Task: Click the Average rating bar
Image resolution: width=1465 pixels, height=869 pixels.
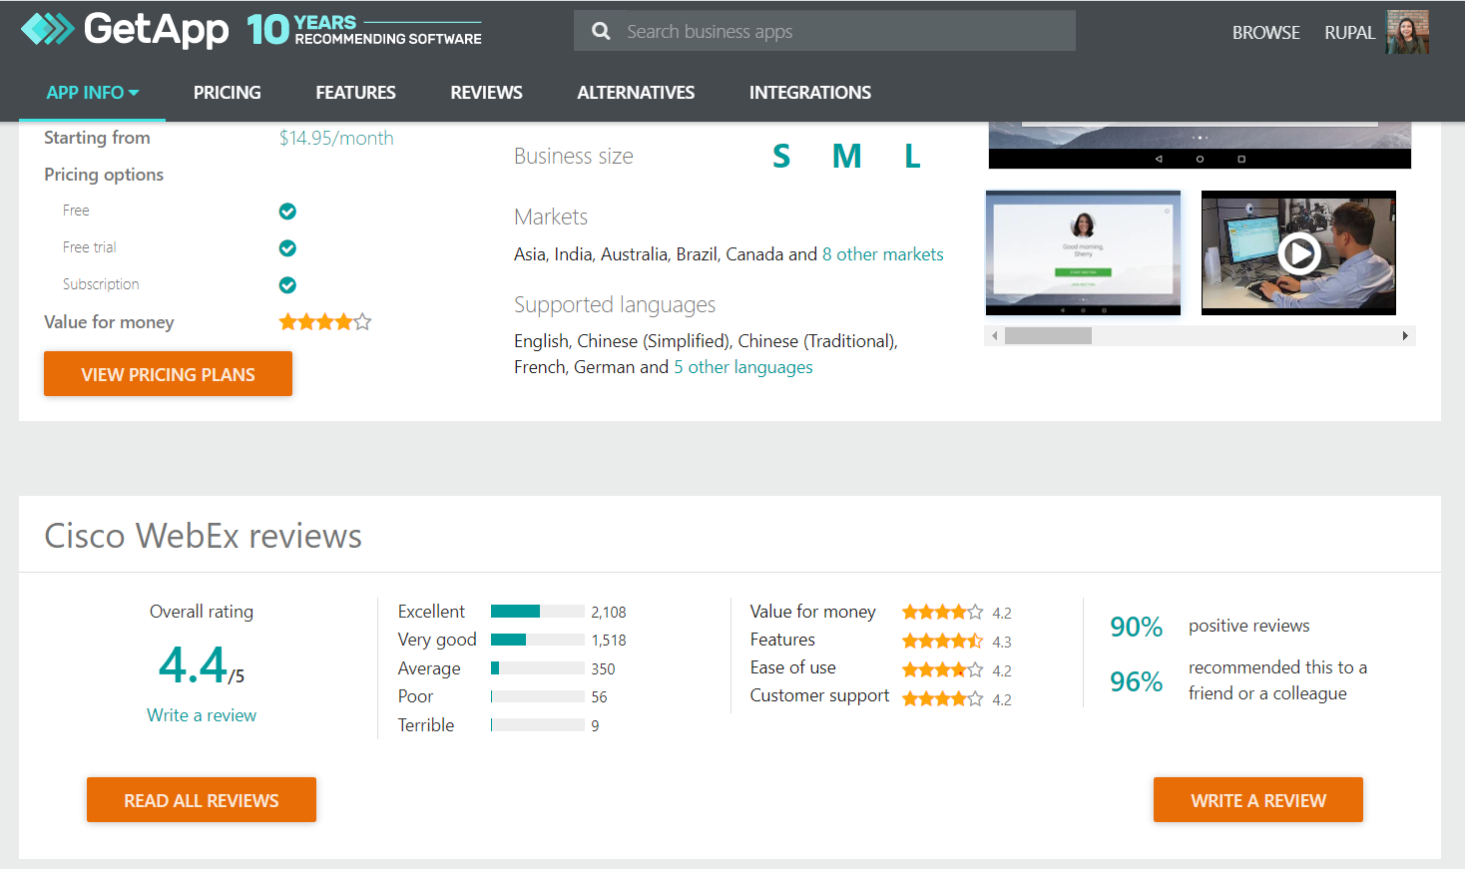Action: 538,668
